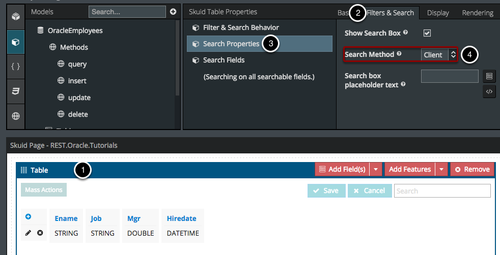This screenshot has width=500, height=255.
Task: Click the blue plus icon in table
Action: click(29, 217)
